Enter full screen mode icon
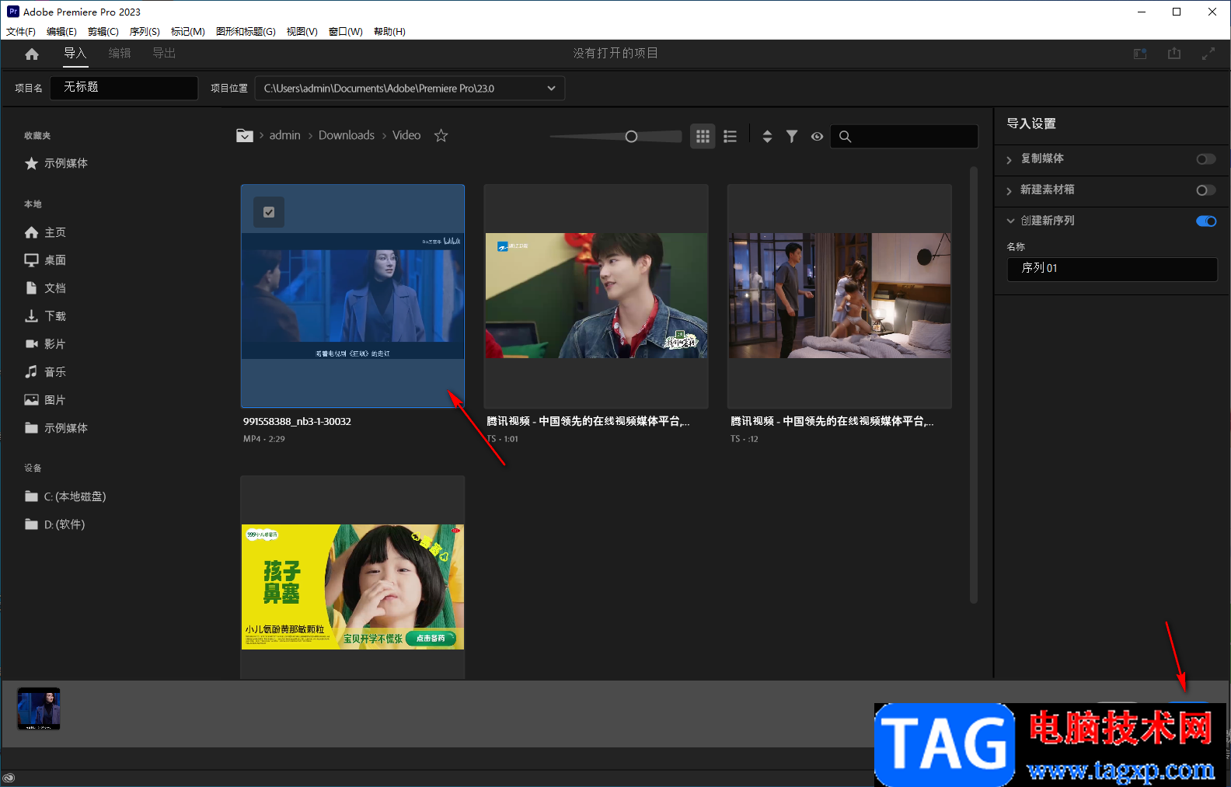The width and height of the screenshot is (1231, 787). [x=1208, y=54]
